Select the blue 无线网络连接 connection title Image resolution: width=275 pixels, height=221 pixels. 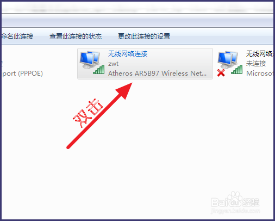[x=128, y=53]
